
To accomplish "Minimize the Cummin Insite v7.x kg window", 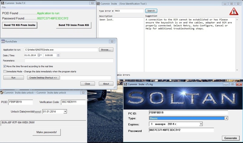I will (226, 84).
